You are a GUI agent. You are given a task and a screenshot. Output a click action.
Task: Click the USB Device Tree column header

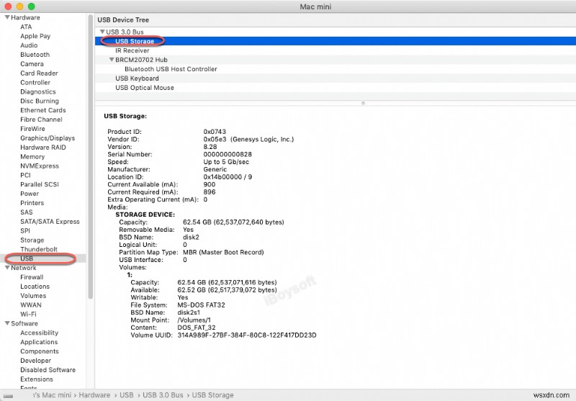[x=336, y=20]
